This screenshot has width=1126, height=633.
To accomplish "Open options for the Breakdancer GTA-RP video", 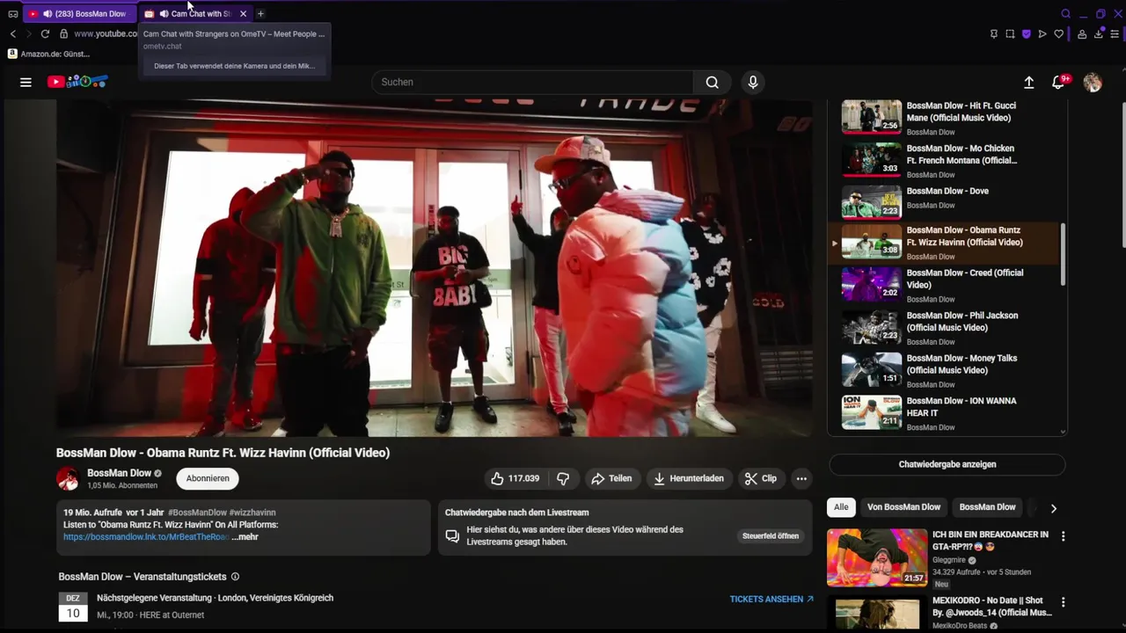I will point(1063,535).
